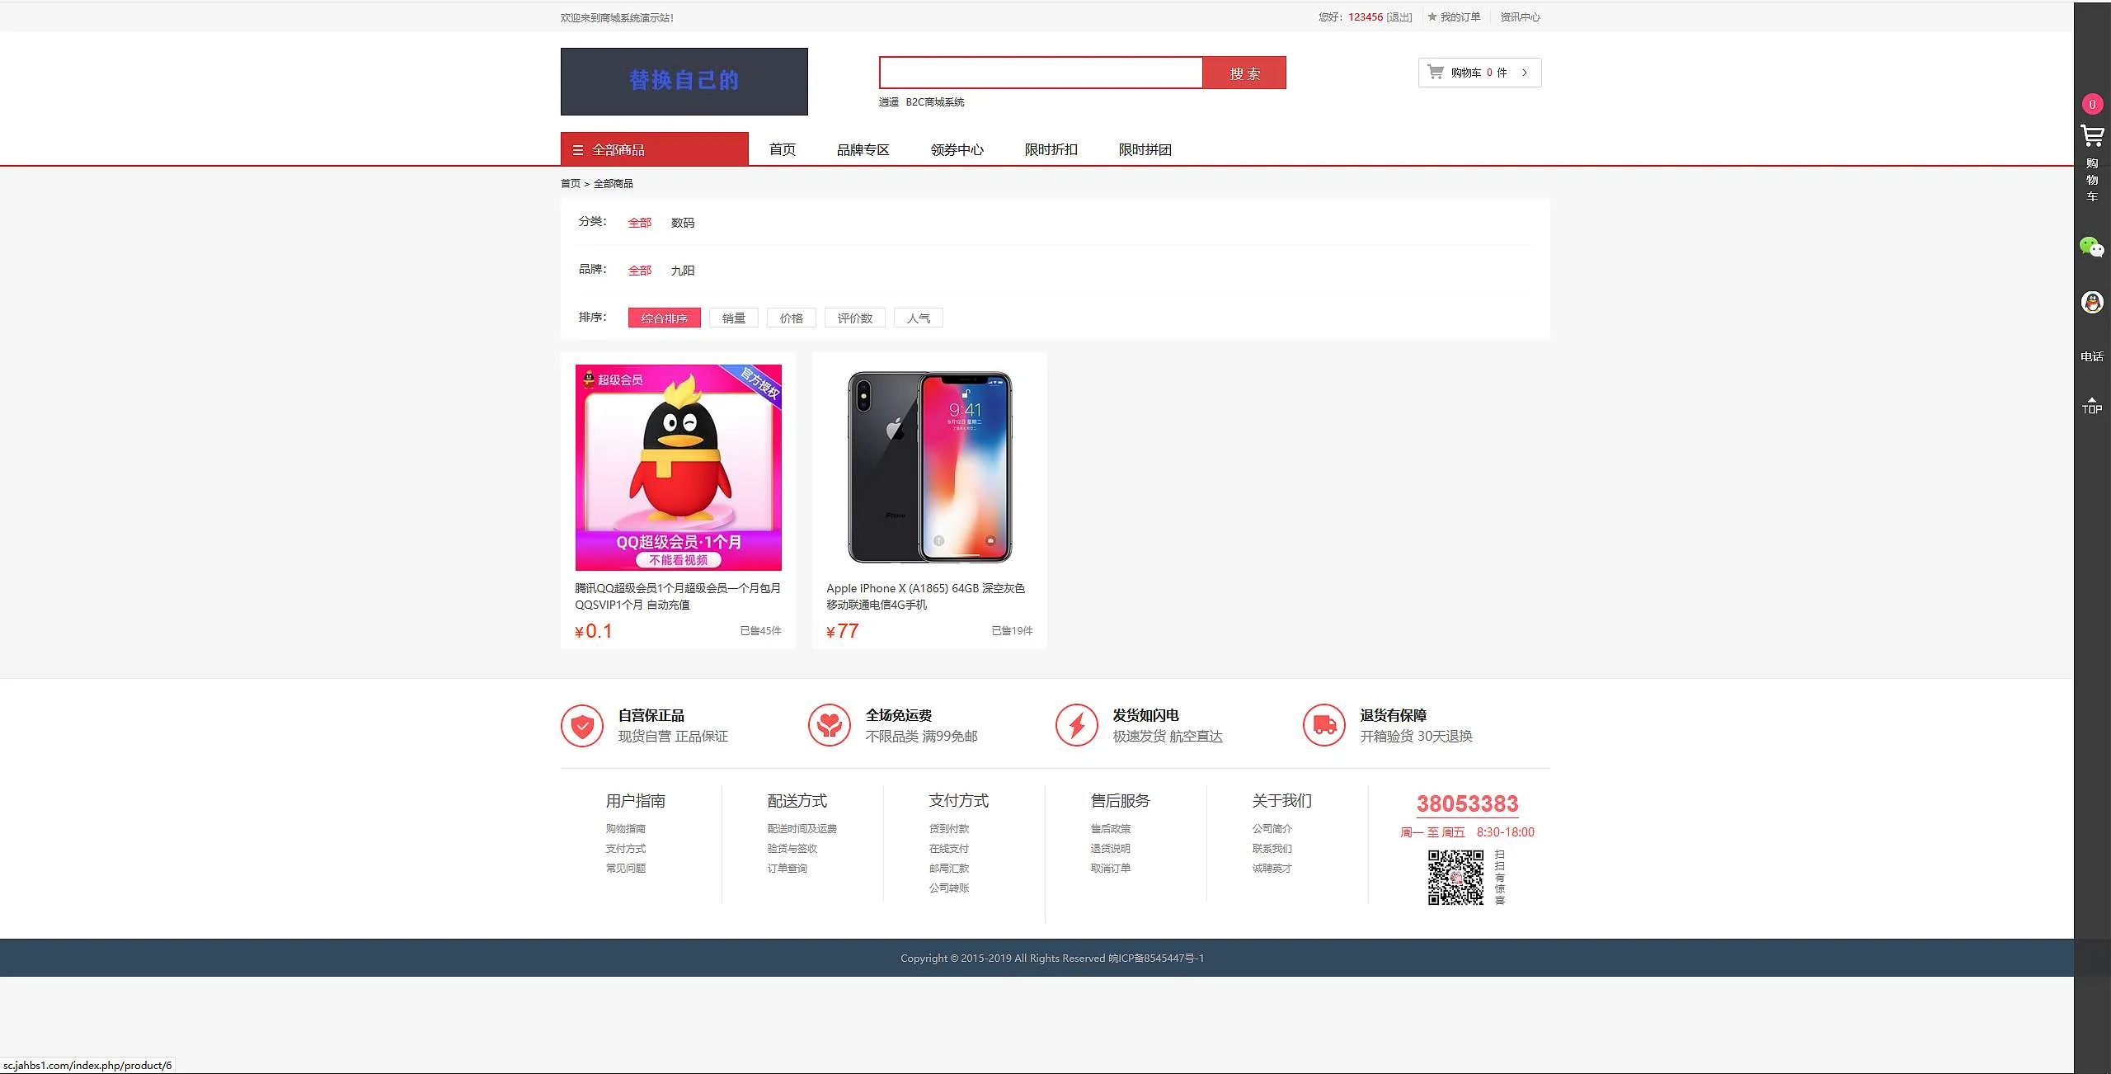Click the truck 退货有保障 icon
The height and width of the screenshot is (1074, 2111).
pyautogui.click(x=1323, y=726)
